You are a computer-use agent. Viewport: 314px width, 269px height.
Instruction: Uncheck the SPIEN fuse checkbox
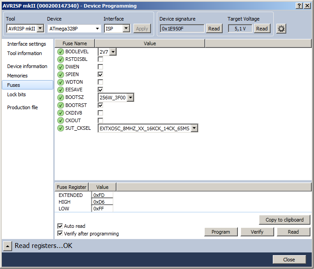100,74
